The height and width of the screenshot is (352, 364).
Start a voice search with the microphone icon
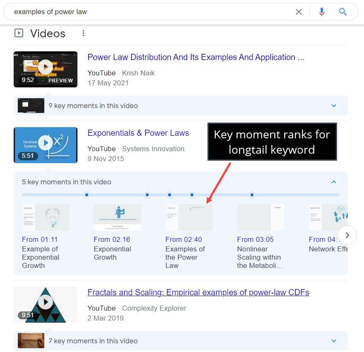[322, 12]
